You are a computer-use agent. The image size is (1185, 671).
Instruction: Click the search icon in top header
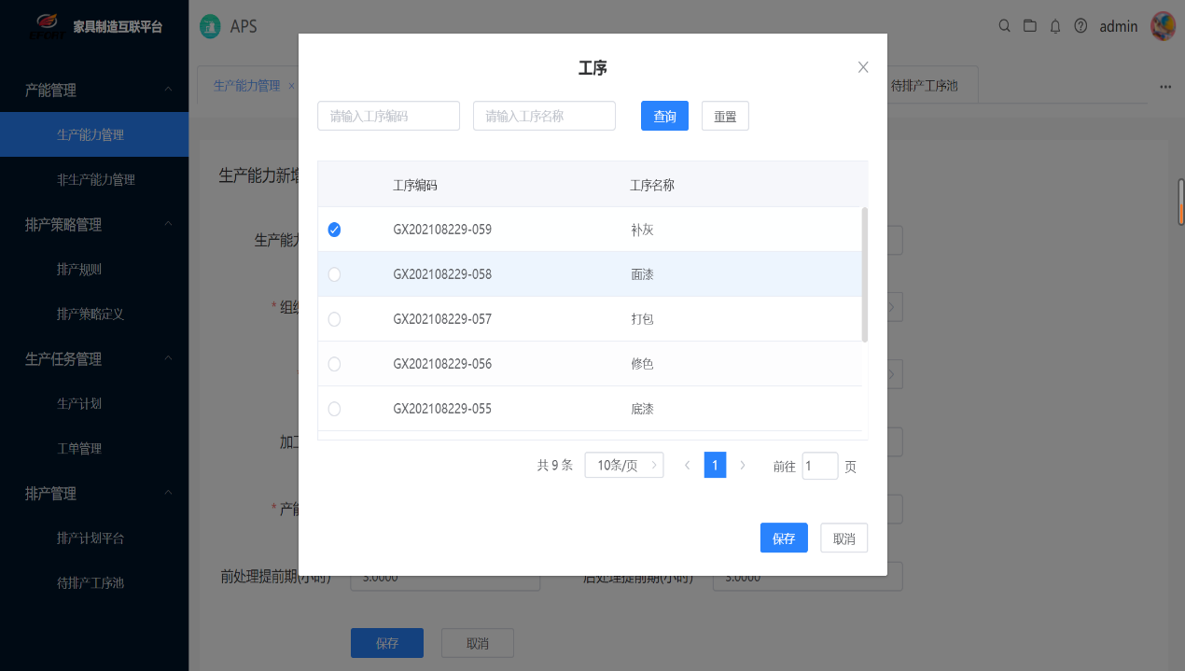(x=1005, y=26)
